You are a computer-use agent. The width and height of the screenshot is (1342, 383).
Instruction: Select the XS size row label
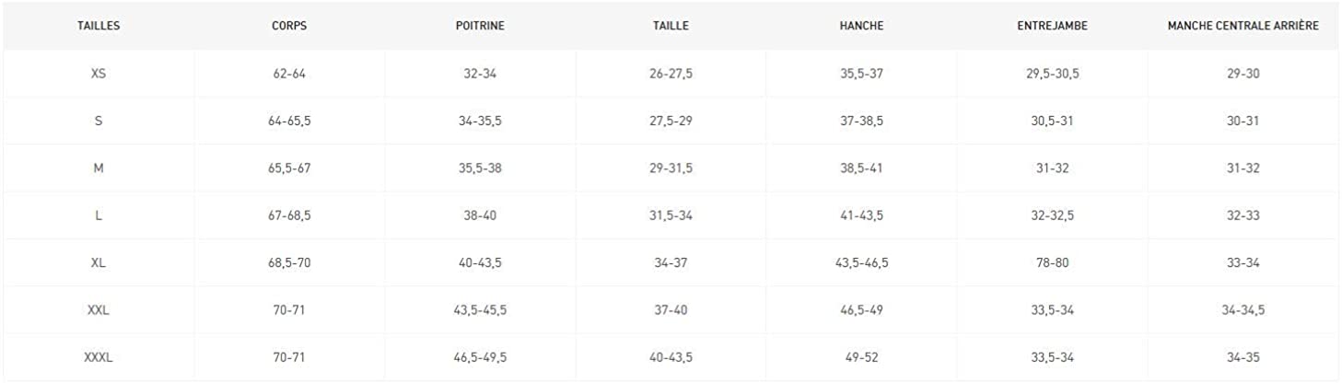click(99, 74)
